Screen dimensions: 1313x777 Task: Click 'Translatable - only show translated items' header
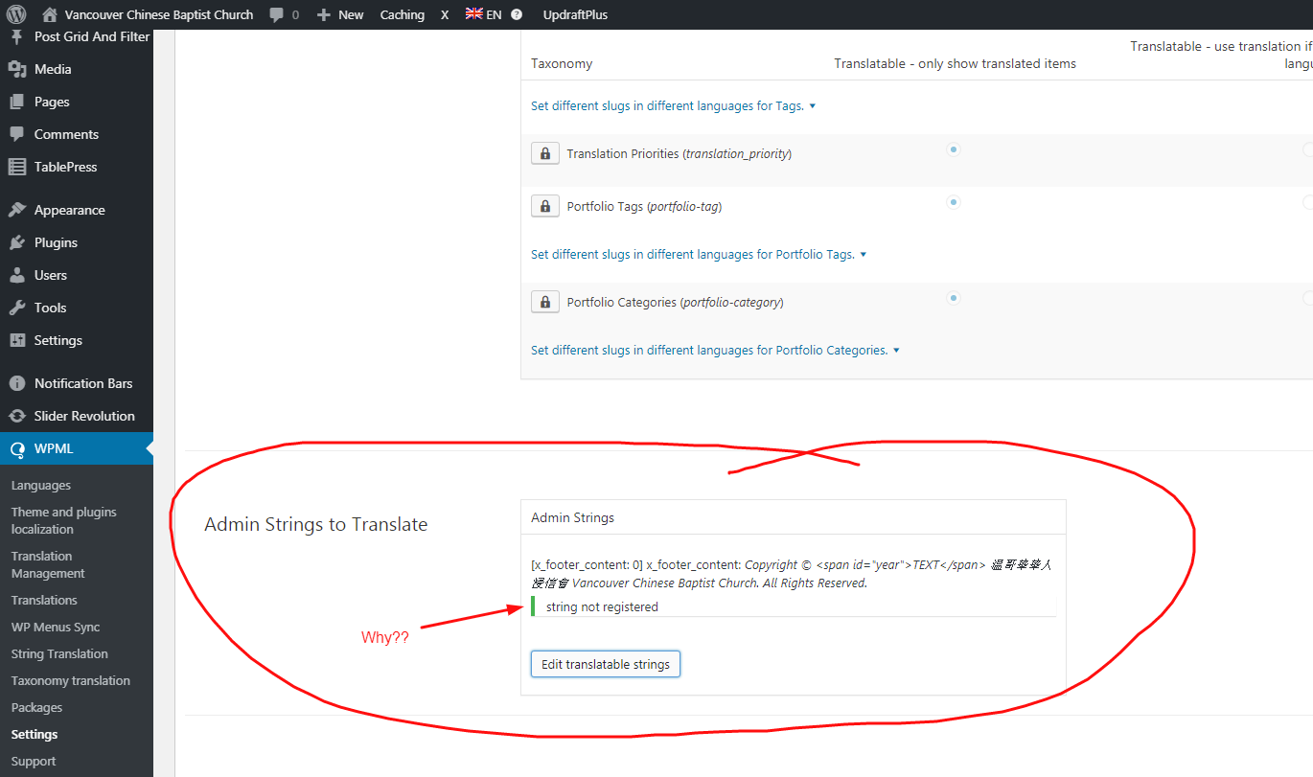955,64
